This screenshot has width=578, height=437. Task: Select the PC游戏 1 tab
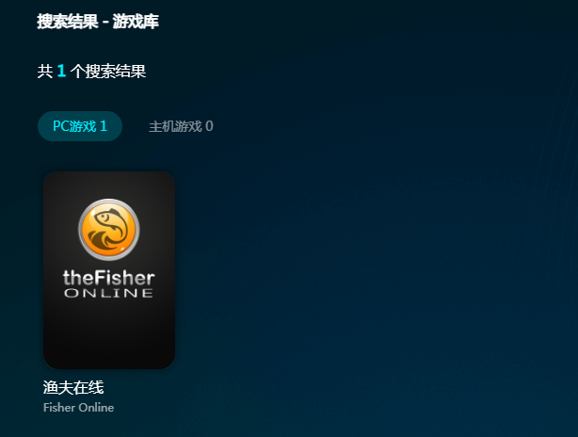pos(80,126)
